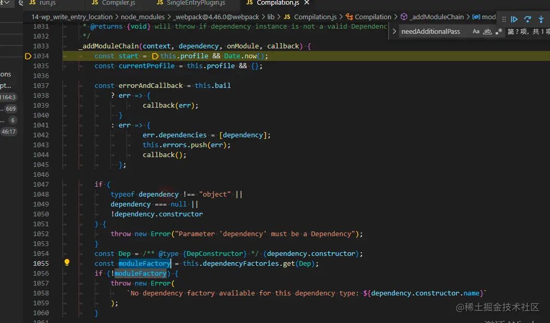Click dependencyFactories.get on line 1055
550x323 pixels.
pyautogui.click(x=248, y=263)
